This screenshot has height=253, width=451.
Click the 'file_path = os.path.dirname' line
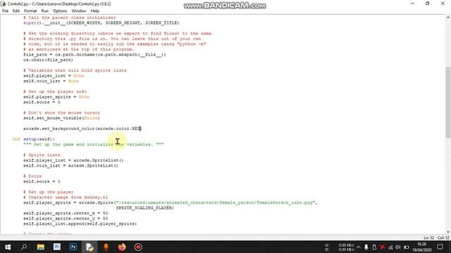94,55
